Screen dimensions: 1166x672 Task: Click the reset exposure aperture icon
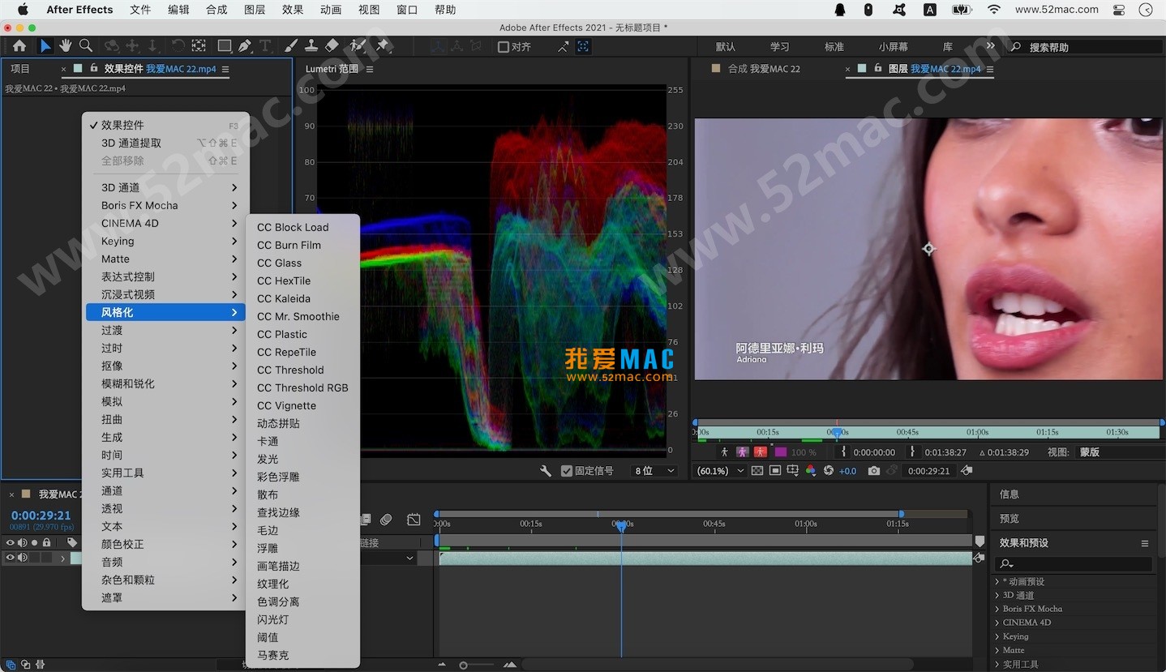pyautogui.click(x=828, y=471)
